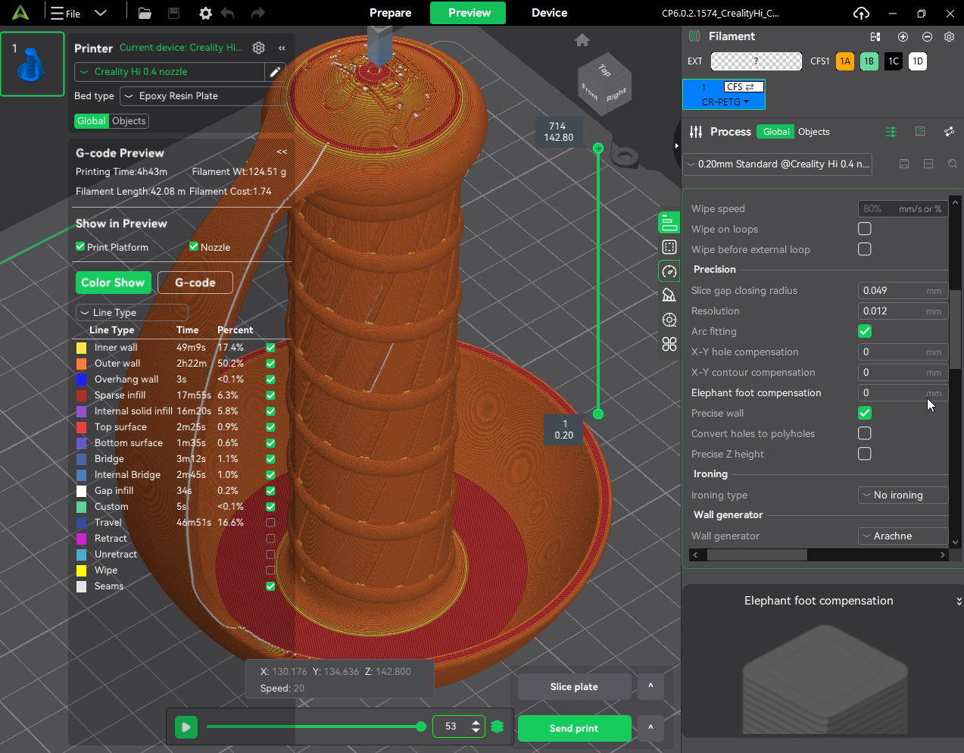Click the home view icon in viewport
This screenshot has width=964, height=753.
pyautogui.click(x=582, y=40)
